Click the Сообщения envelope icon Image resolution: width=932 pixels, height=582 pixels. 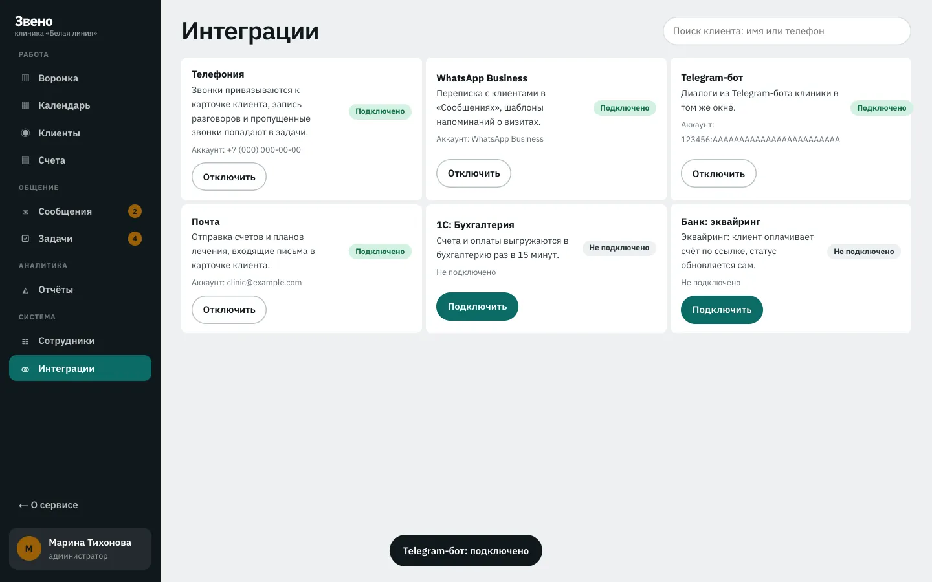coord(25,211)
